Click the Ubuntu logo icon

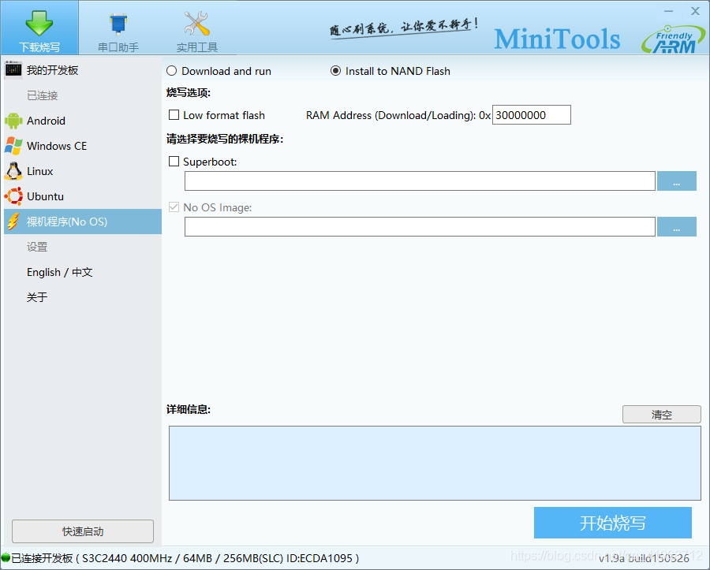(x=13, y=196)
